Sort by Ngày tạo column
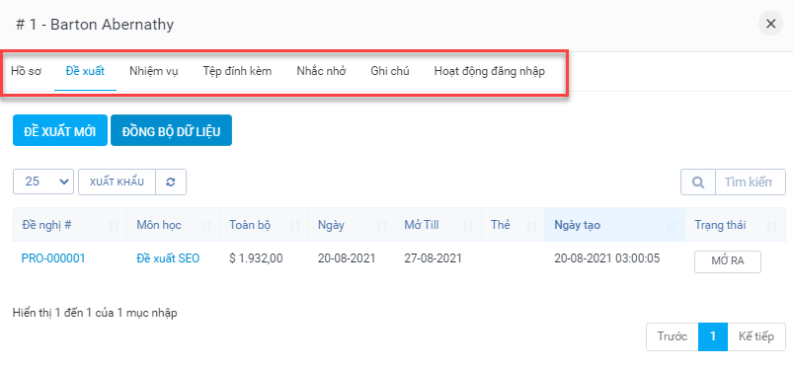Image resolution: width=793 pixels, height=367 pixels. point(615,225)
